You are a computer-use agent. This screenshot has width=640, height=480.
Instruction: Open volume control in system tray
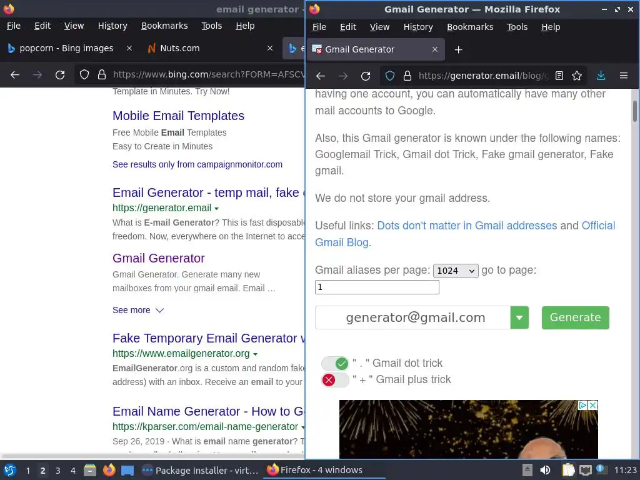[545, 470]
